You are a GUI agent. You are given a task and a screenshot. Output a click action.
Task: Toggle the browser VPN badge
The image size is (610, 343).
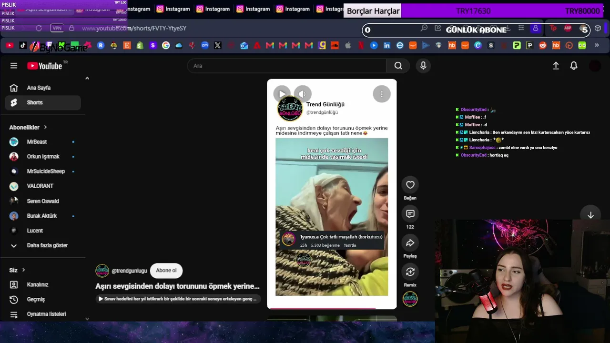[57, 28]
